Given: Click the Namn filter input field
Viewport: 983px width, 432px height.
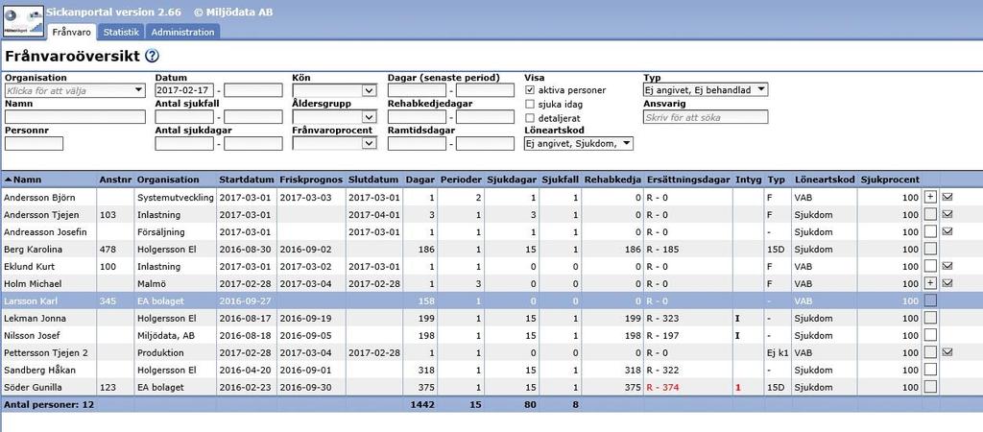Looking at the screenshot, I should point(75,117).
